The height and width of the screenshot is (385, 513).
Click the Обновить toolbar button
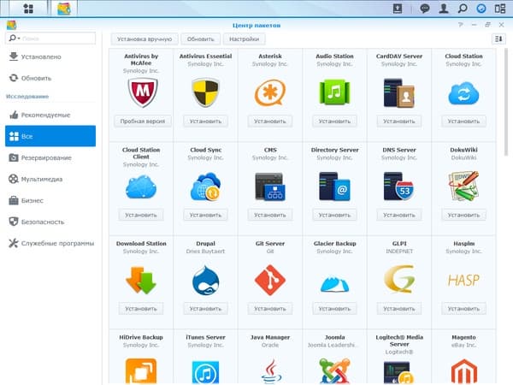201,39
